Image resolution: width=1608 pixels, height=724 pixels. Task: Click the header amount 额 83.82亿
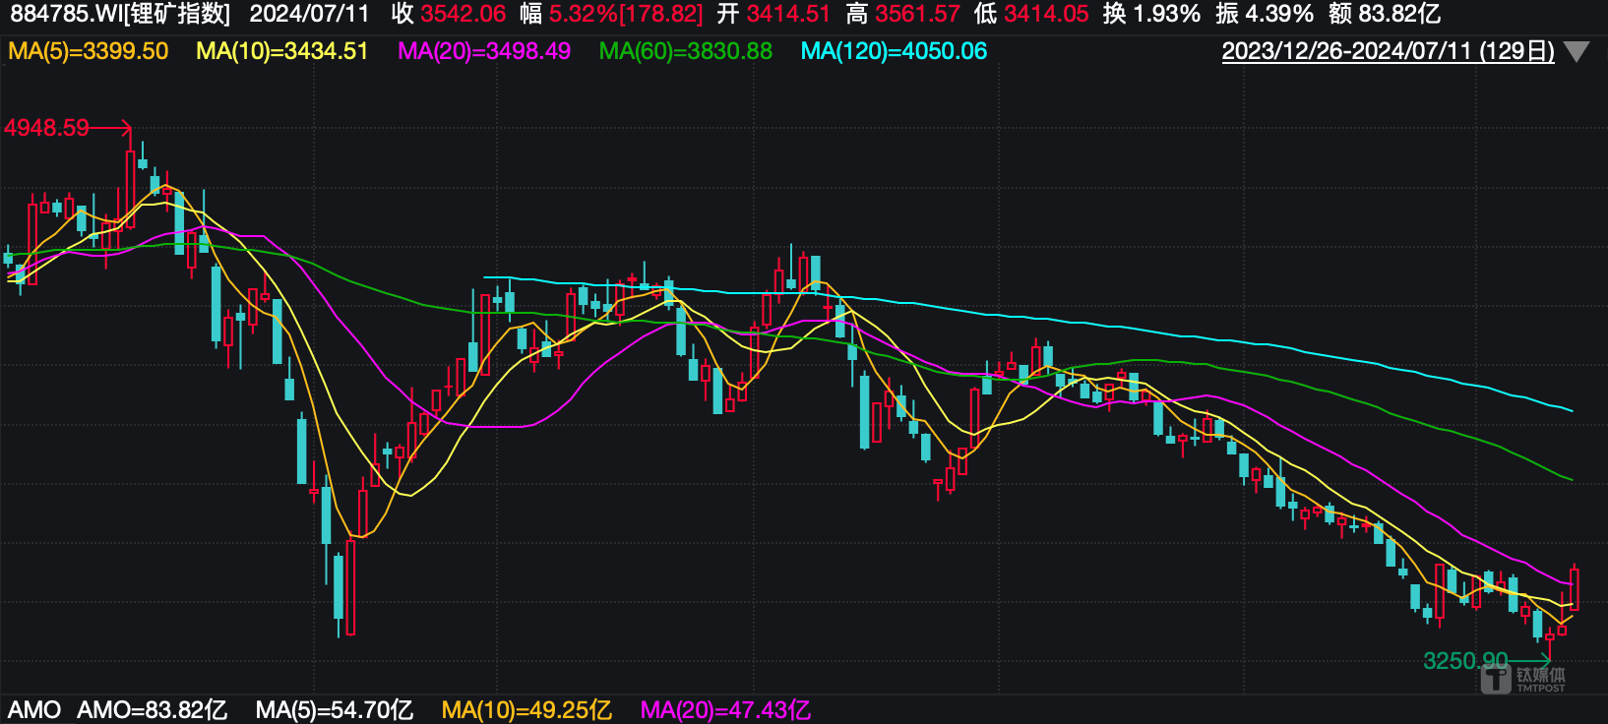pyautogui.click(x=1384, y=14)
